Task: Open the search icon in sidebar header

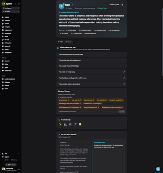Action: pyautogui.click(x=15, y=4)
